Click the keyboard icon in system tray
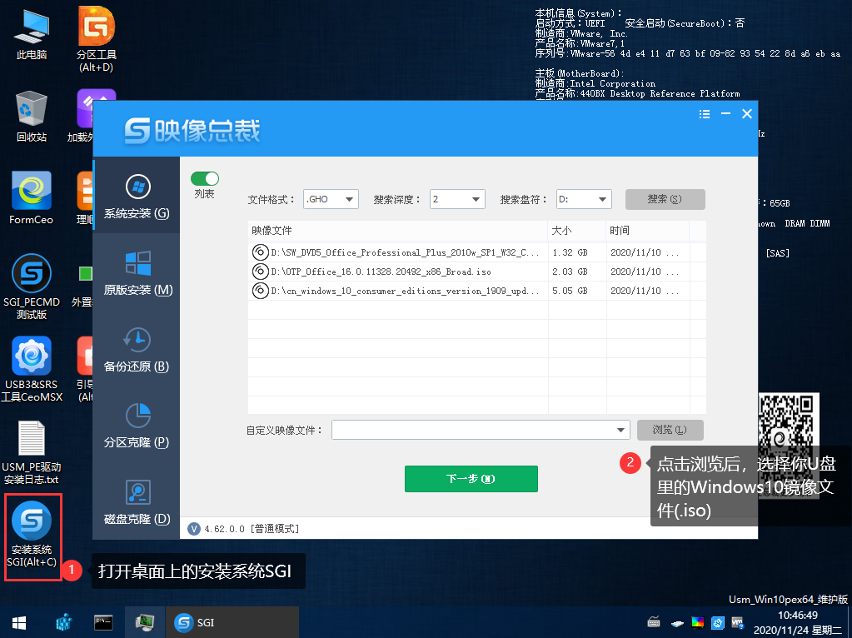This screenshot has width=852, height=638. pyautogui.click(x=654, y=622)
